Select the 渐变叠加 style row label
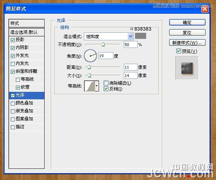 24,111
